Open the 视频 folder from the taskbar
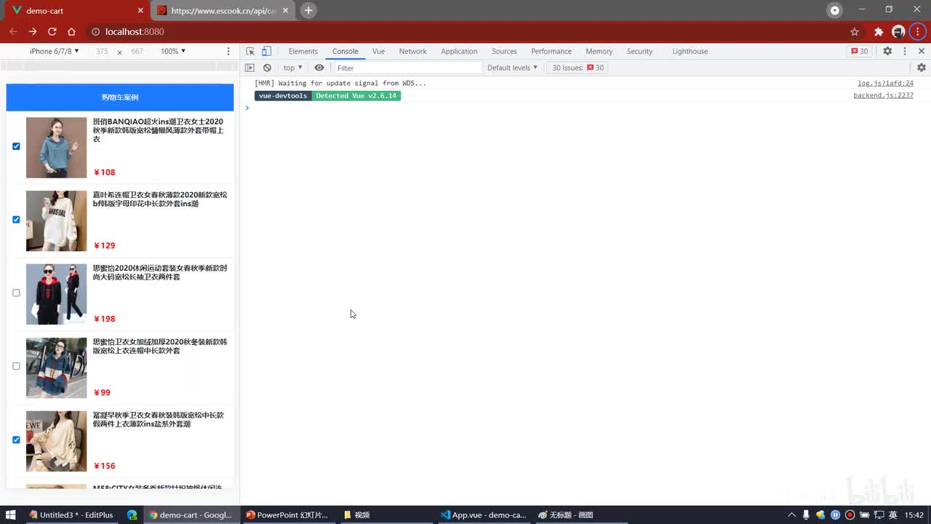931x524 pixels. pyautogui.click(x=357, y=515)
